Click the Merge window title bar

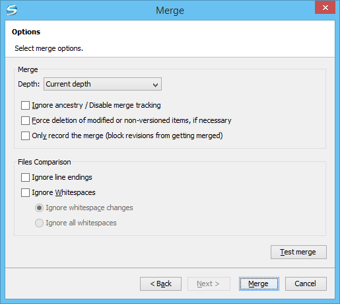coord(170,11)
